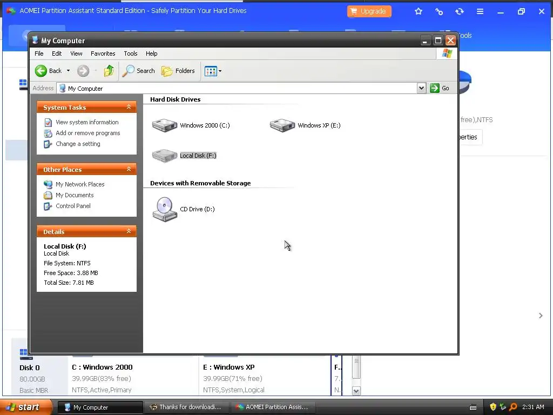Click the Add or remove programs icon

pyautogui.click(x=48, y=133)
